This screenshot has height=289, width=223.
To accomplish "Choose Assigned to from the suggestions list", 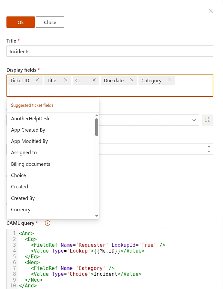I will 24,153.
